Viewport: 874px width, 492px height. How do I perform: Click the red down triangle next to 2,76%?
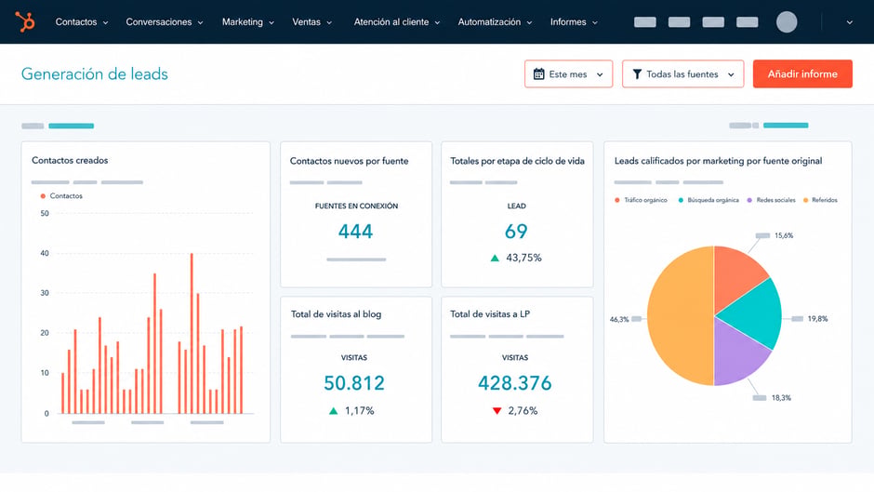(x=497, y=411)
